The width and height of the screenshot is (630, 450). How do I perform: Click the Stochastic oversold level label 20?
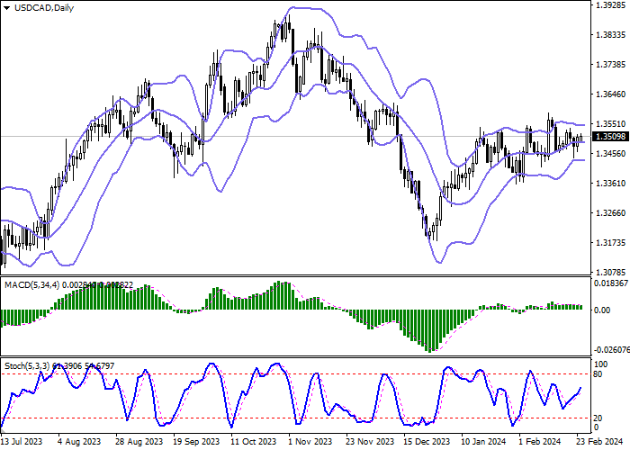598,418
